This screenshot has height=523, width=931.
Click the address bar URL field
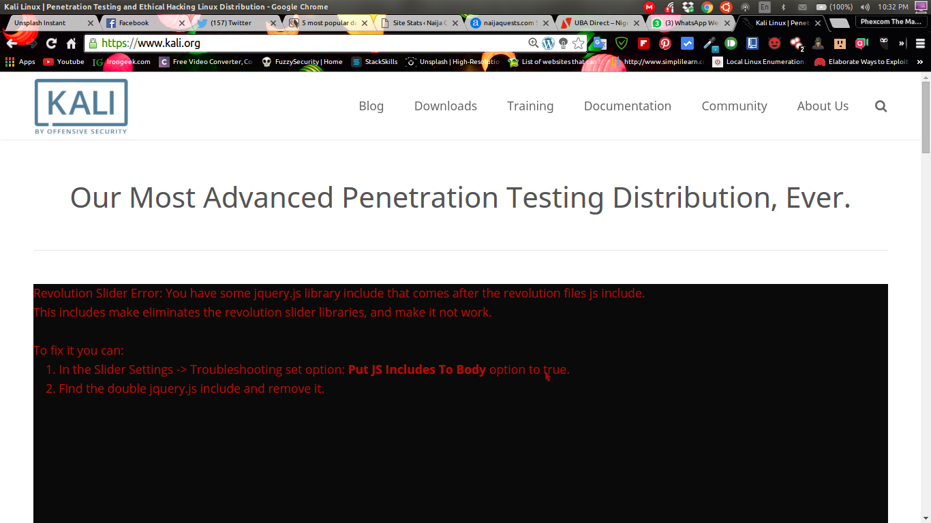(307, 44)
